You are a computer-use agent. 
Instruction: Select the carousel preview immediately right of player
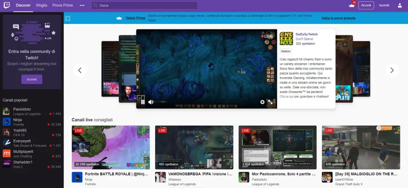[344, 69]
